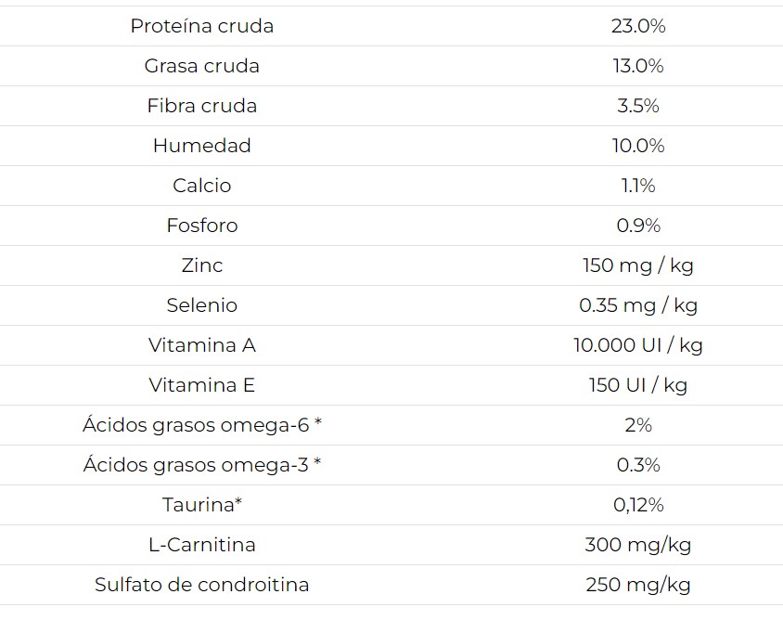Click the Ácidos grasos omega-3 label
Viewport: 783px width, 620px height.
(x=202, y=465)
